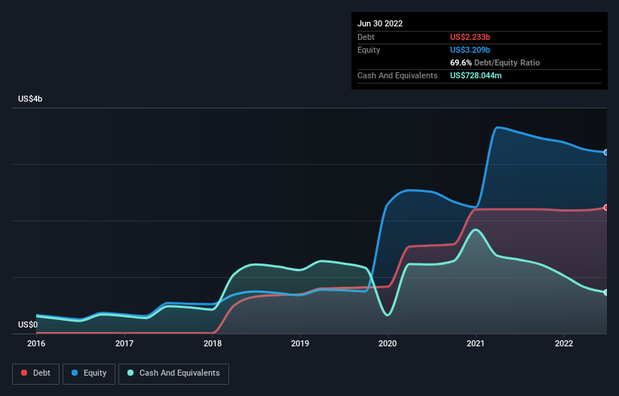This screenshot has width=619, height=396.
Task: Click the Debt row label in tooltip
Action: coord(366,37)
